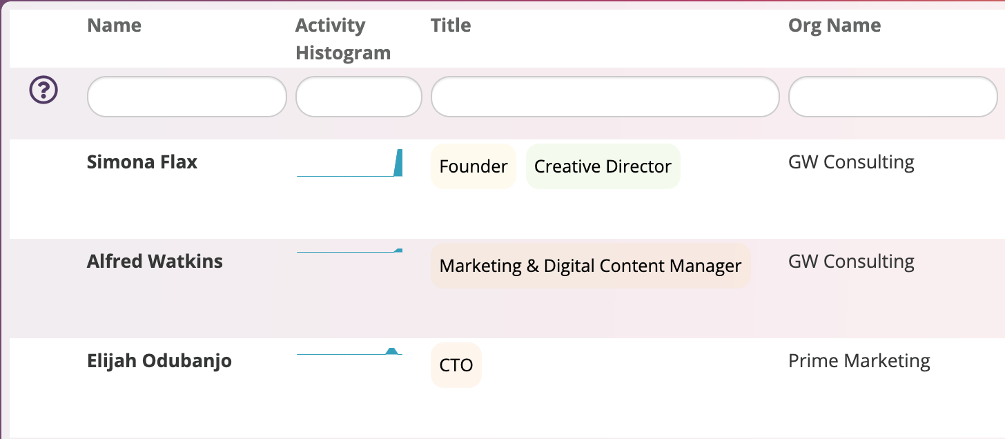The image size is (1005, 439).
Task: Click Prime Marketing org name
Action: (859, 361)
